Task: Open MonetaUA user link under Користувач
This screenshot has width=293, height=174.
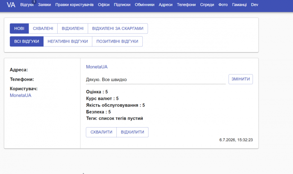Action: point(21,95)
